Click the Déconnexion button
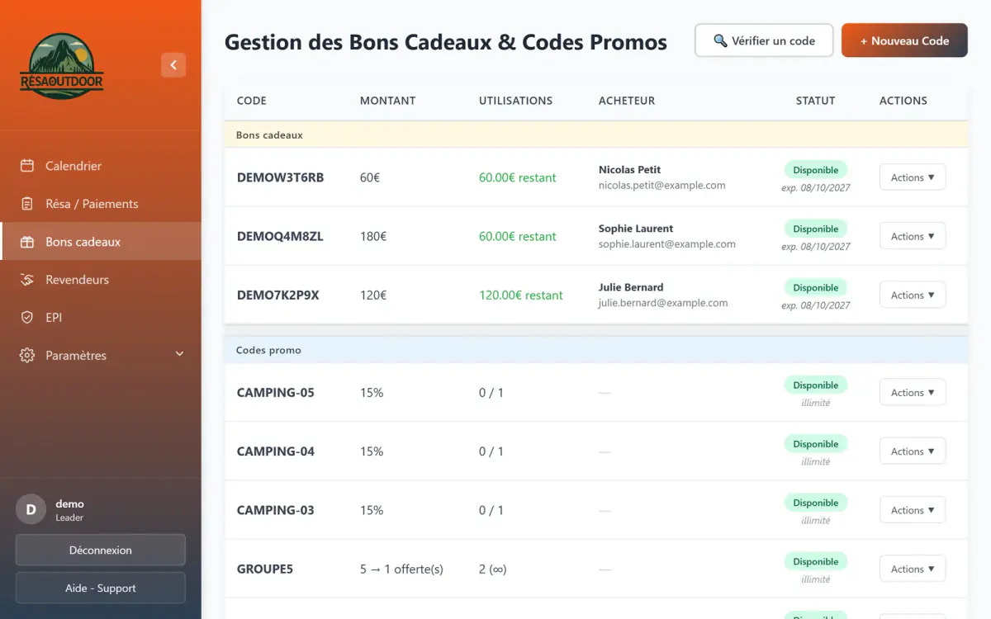 101,550
